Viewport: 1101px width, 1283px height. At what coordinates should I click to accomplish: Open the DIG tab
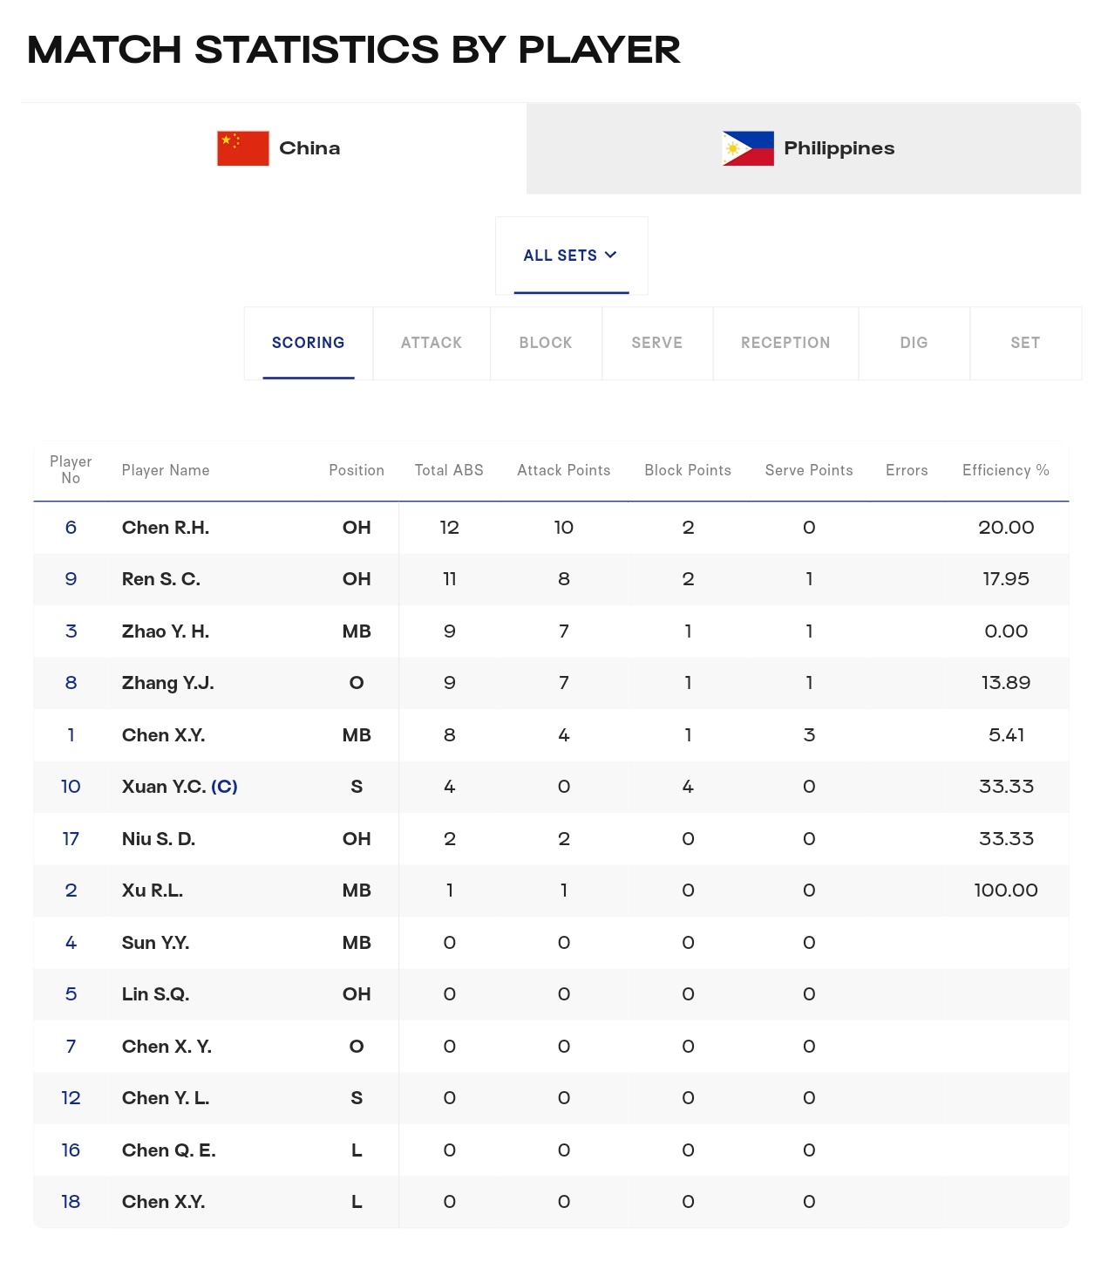click(x=914, y=343)
